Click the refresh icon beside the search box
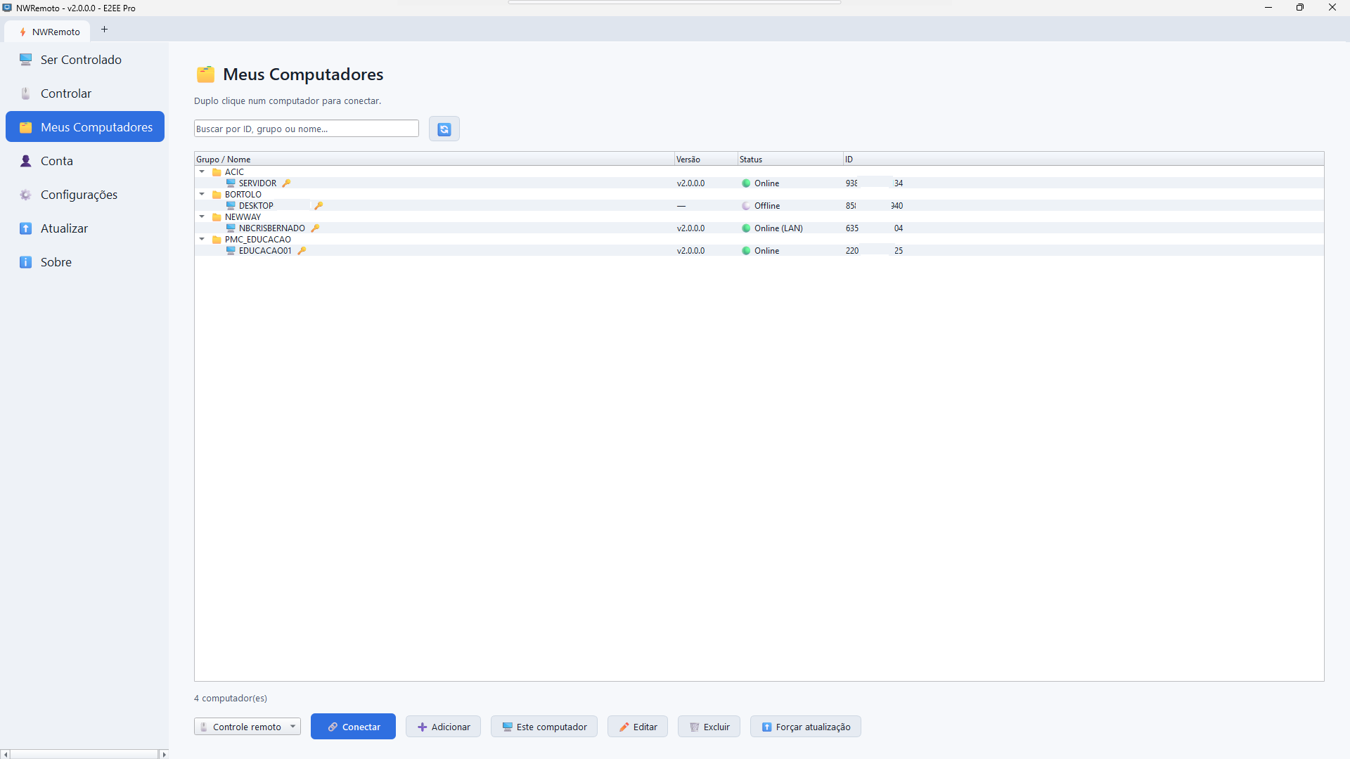 (x=444, y=129)
